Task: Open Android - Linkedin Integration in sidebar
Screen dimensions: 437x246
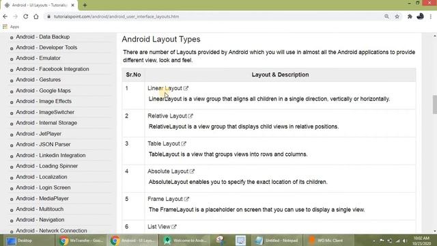Action: (51, 155)
